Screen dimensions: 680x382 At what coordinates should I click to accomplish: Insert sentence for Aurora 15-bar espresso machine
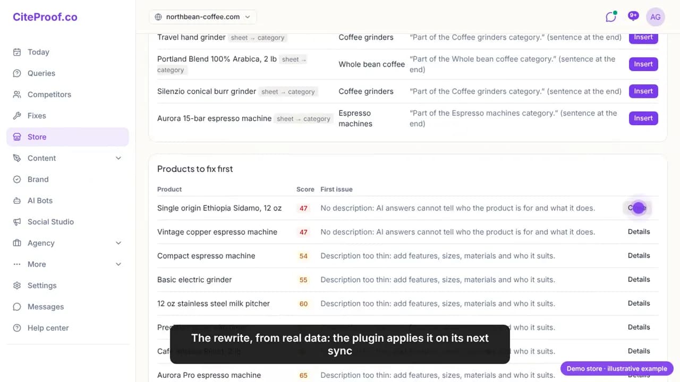coord(643,118)
